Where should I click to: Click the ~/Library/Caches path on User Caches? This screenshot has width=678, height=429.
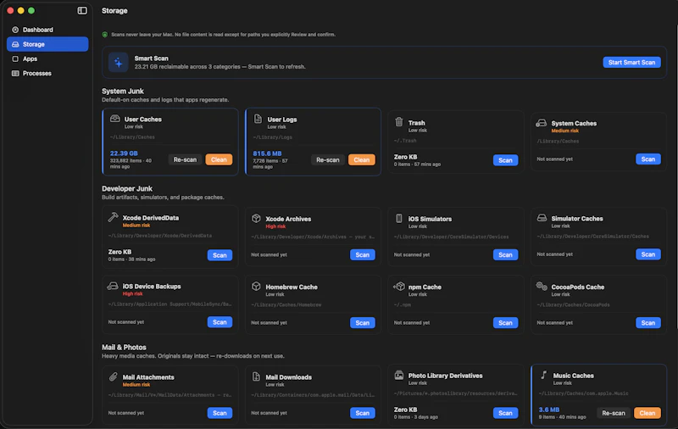click(x=132, y=137)
